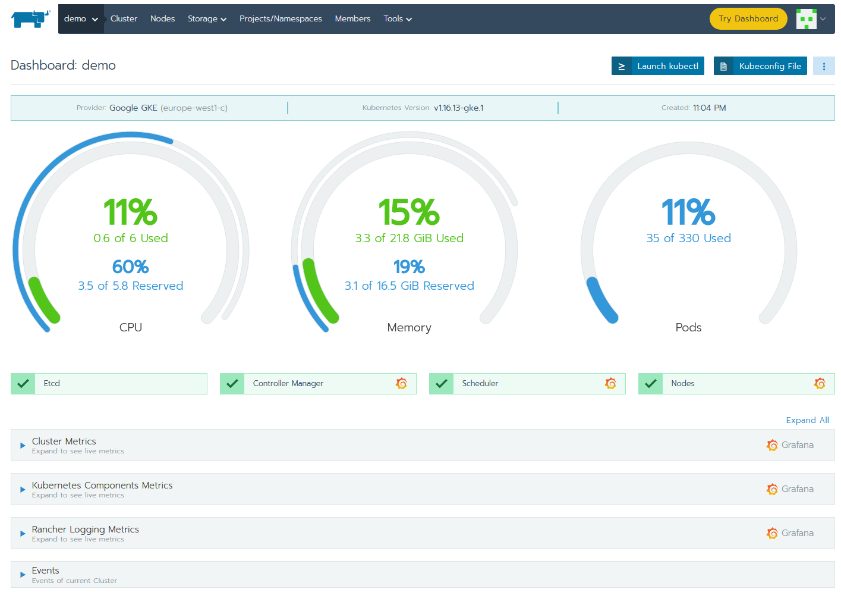Open Grafana for Kubernetes Components Metrics
The height and width of the screenshot is (592, 841).
pos(790,489)
